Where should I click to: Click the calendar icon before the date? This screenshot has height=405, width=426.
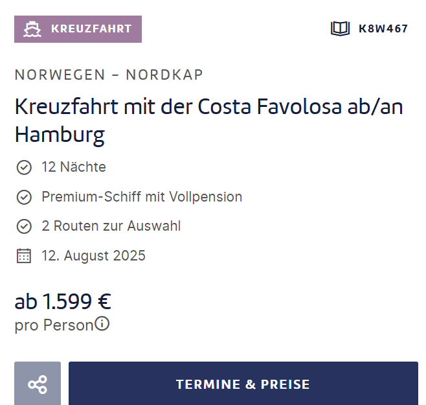pyautogui.click(x=24, y=256)
